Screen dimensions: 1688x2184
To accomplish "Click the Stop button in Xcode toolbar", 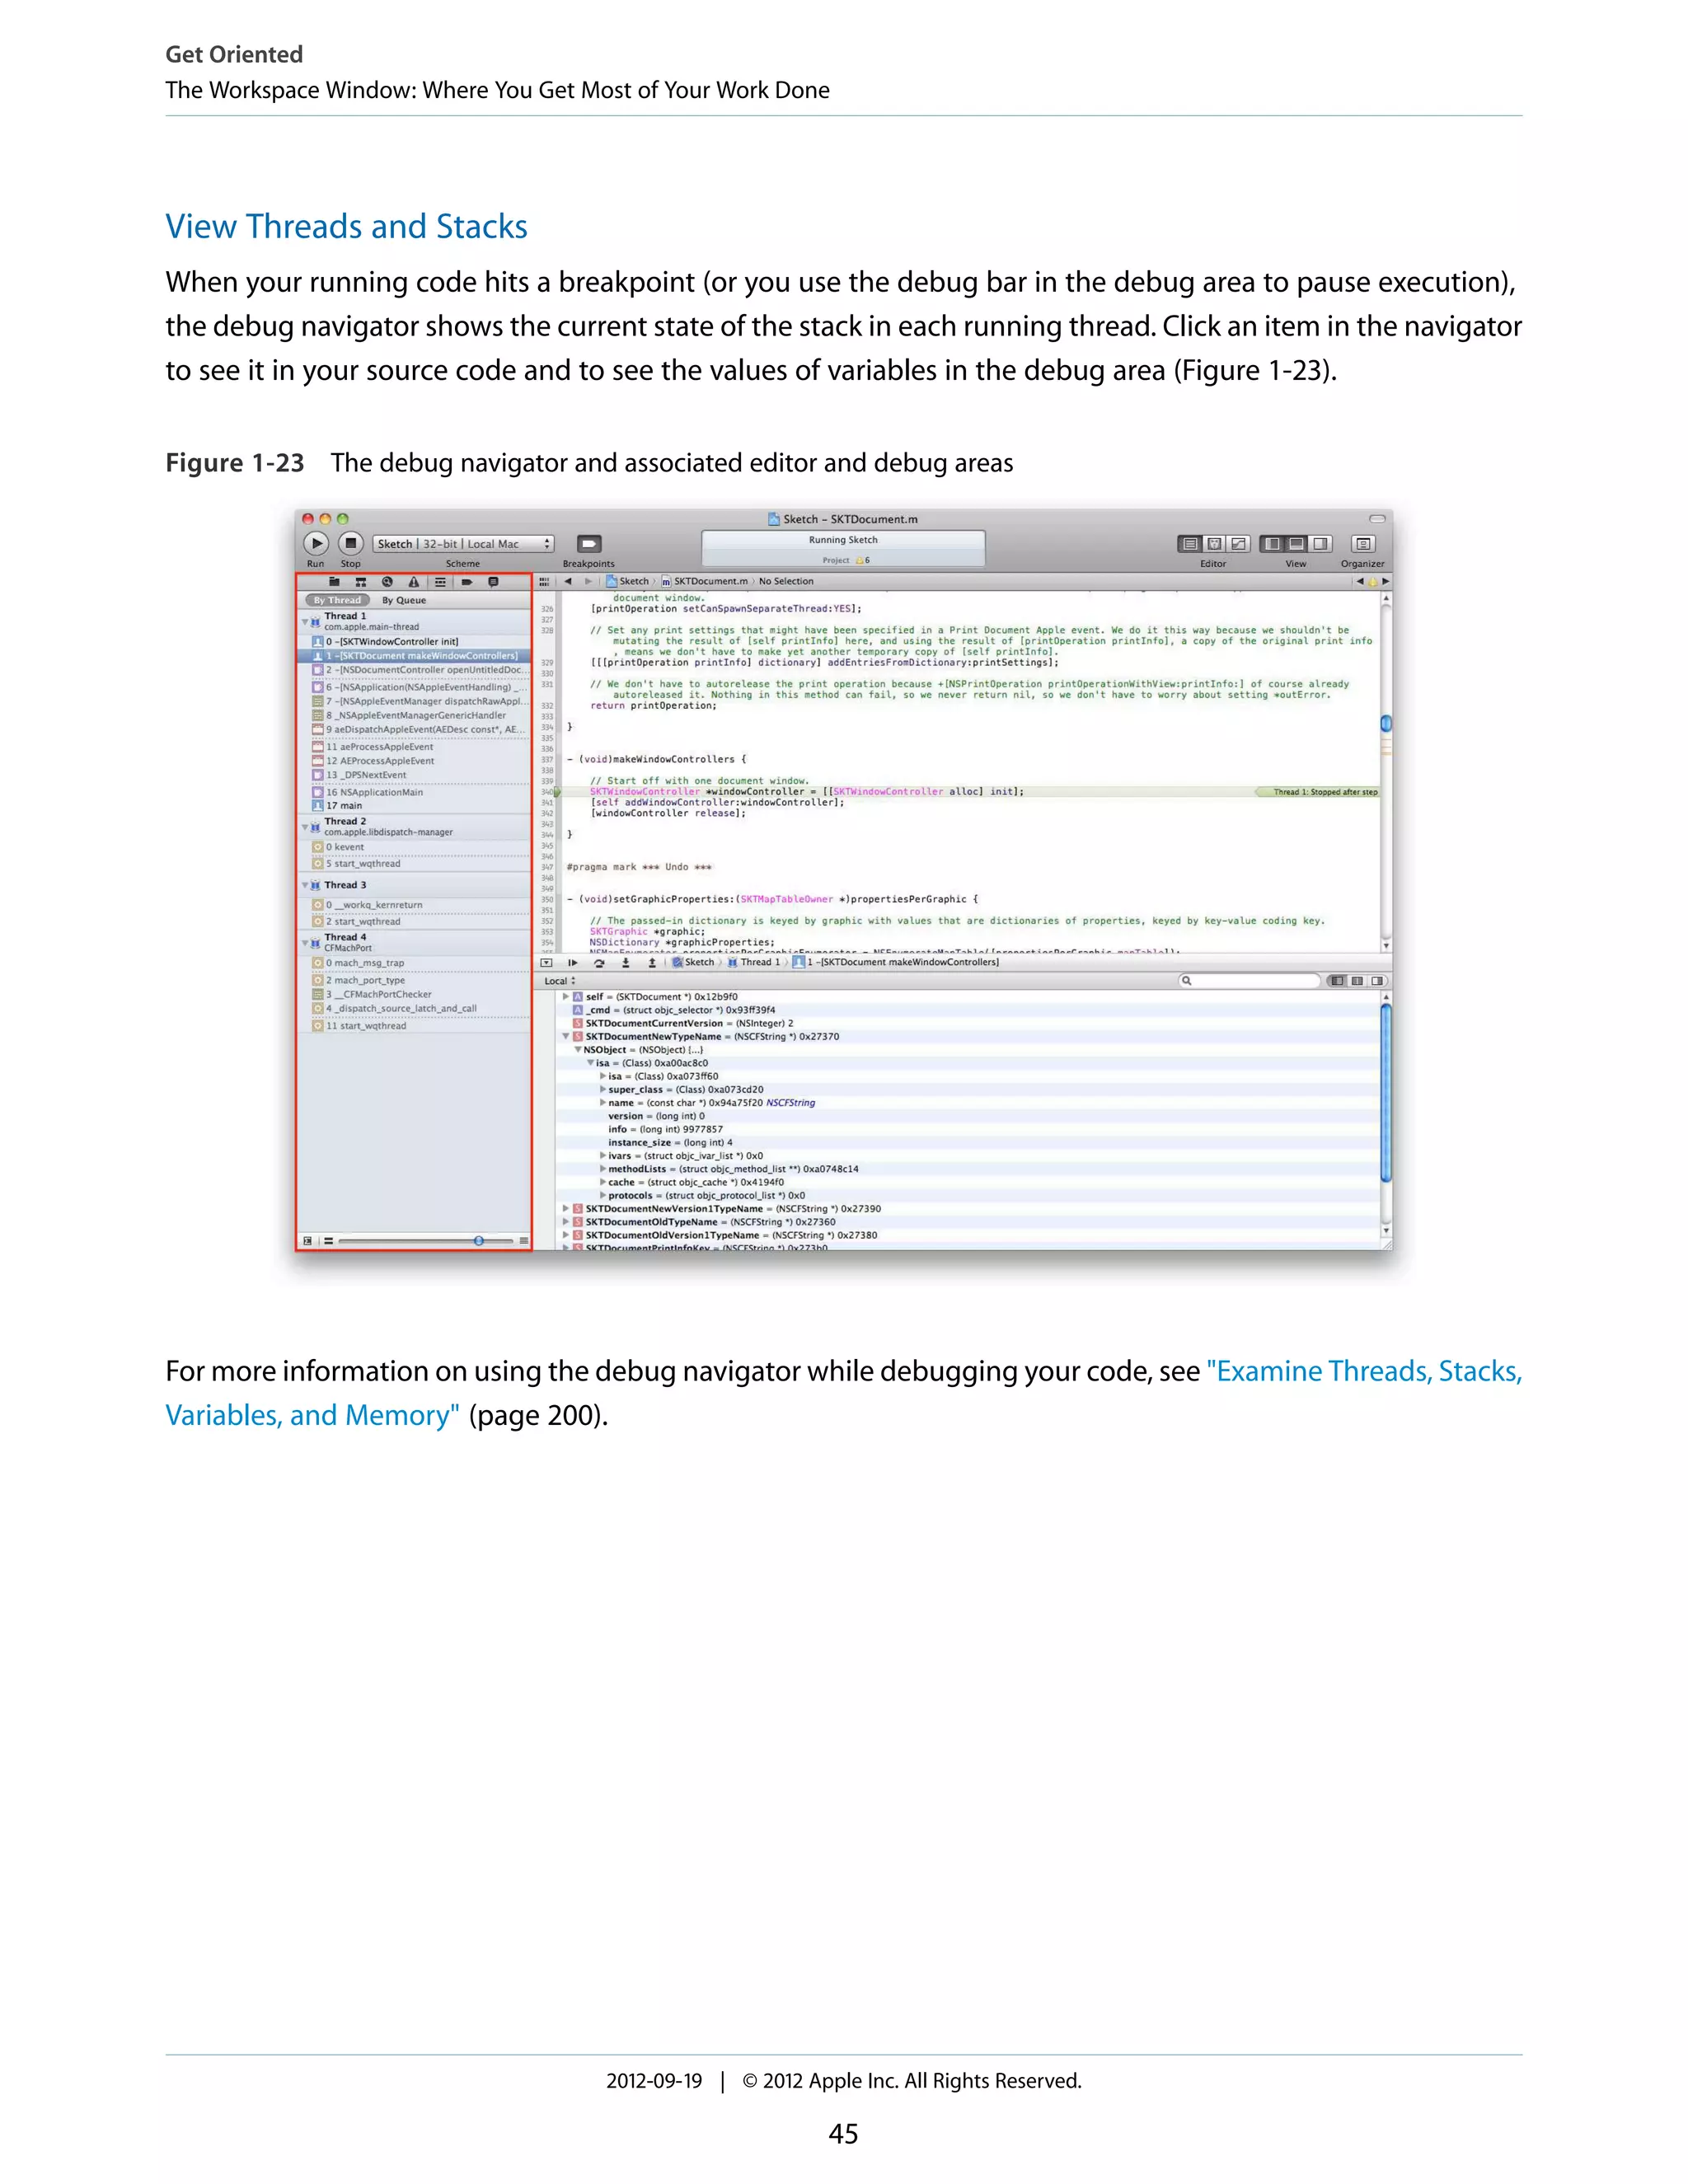I will coord(350,543).
